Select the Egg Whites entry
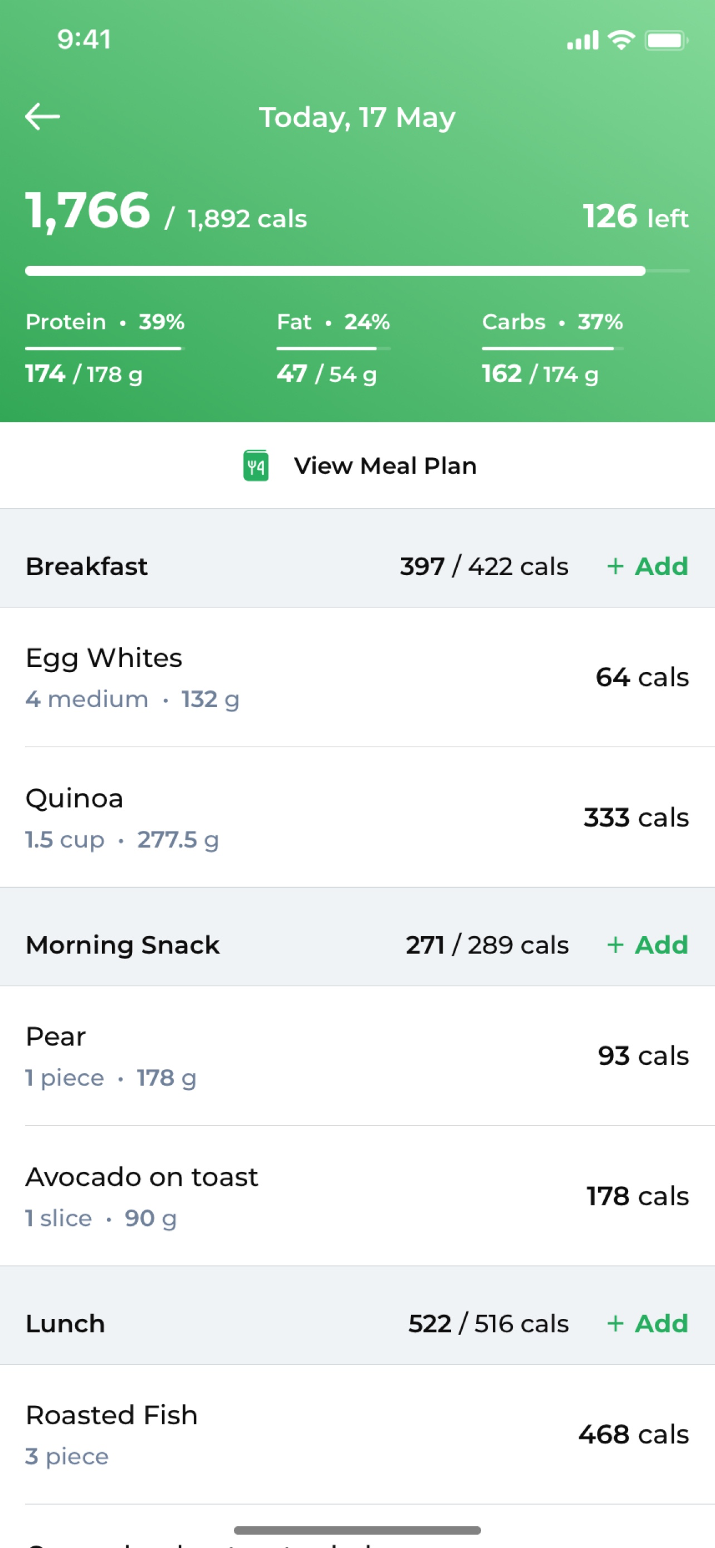715x1548 pixels. click(x=358, y=677)
